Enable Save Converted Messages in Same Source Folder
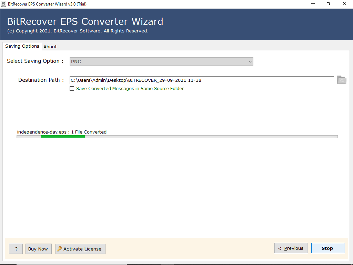Image resolution: width=353 pixels, height=265 pixels. click(72, 89)
